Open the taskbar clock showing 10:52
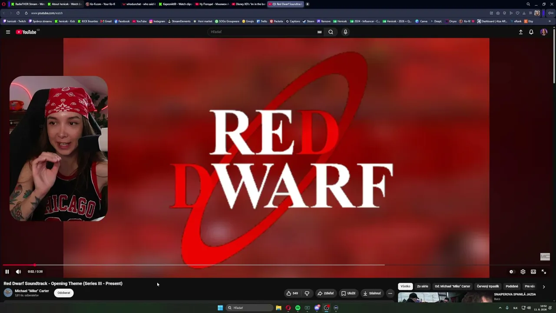This screenshot has height=313, width=556. (539, 308)
